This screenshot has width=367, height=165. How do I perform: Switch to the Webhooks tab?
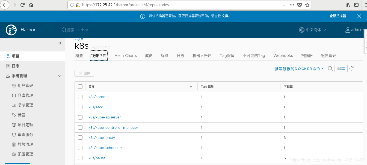(283, 56)
